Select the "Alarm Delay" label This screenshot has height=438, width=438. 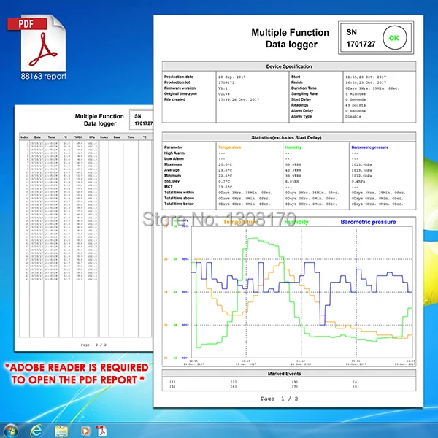click(302, 111)
